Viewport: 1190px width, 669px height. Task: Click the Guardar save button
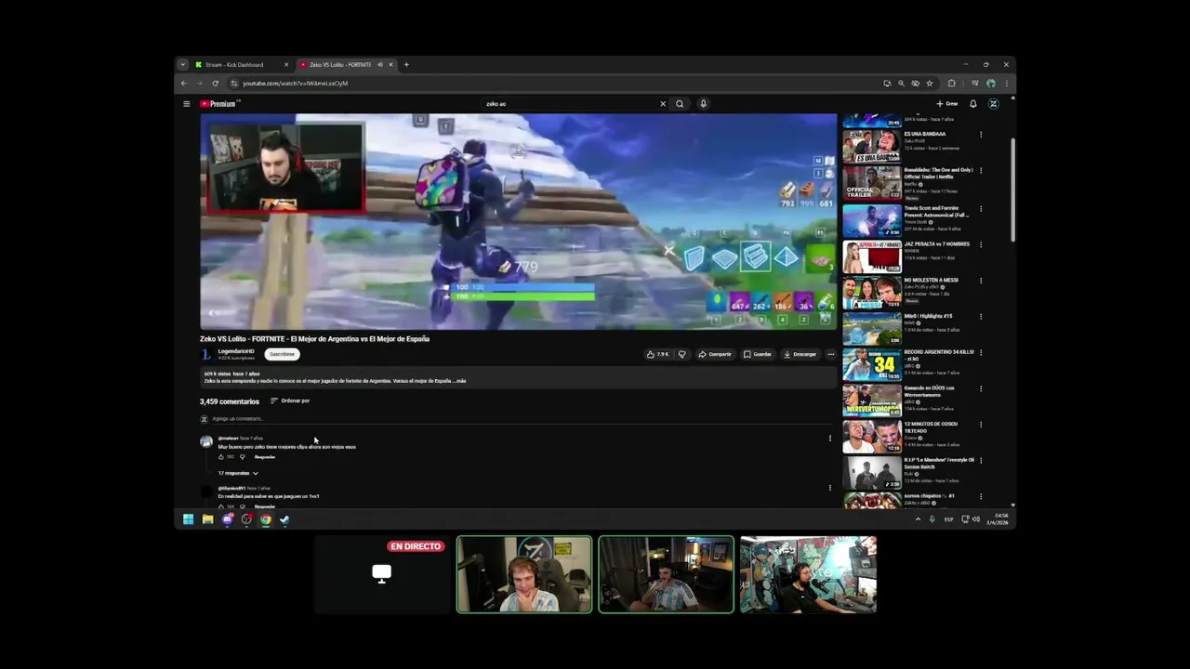[x=758, y=354]
